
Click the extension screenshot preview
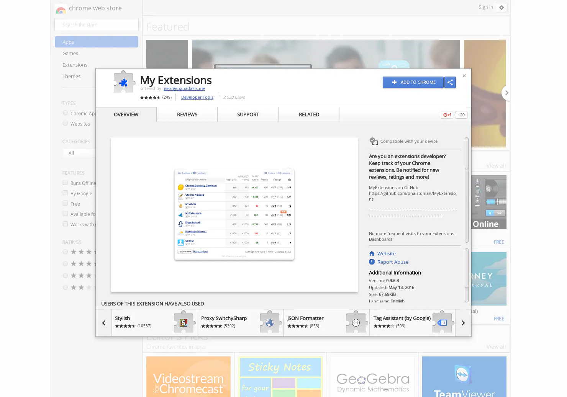point(234,215)
